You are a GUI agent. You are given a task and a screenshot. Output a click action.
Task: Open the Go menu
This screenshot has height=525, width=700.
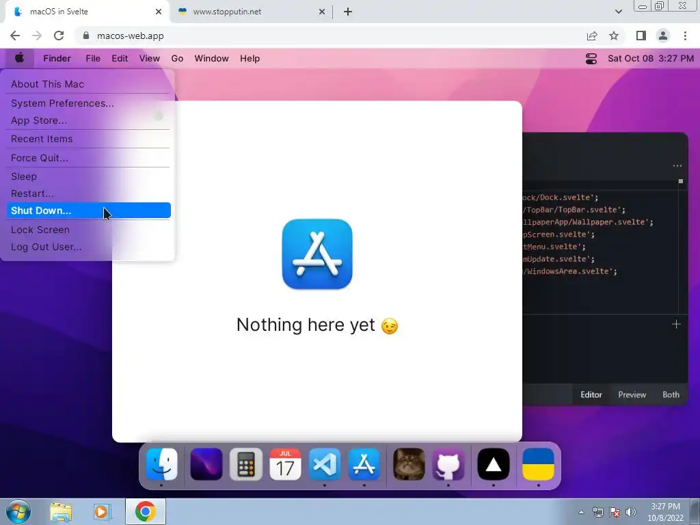point(177,59)
